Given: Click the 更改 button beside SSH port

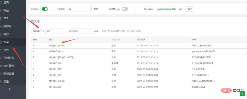Looking at the screenshot, I should (x=96, y=9).
